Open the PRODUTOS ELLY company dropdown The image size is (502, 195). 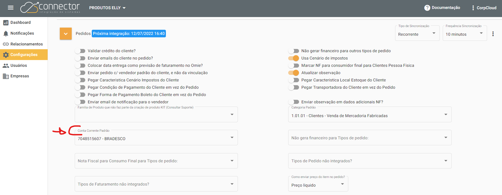click(x=107, y=8)
